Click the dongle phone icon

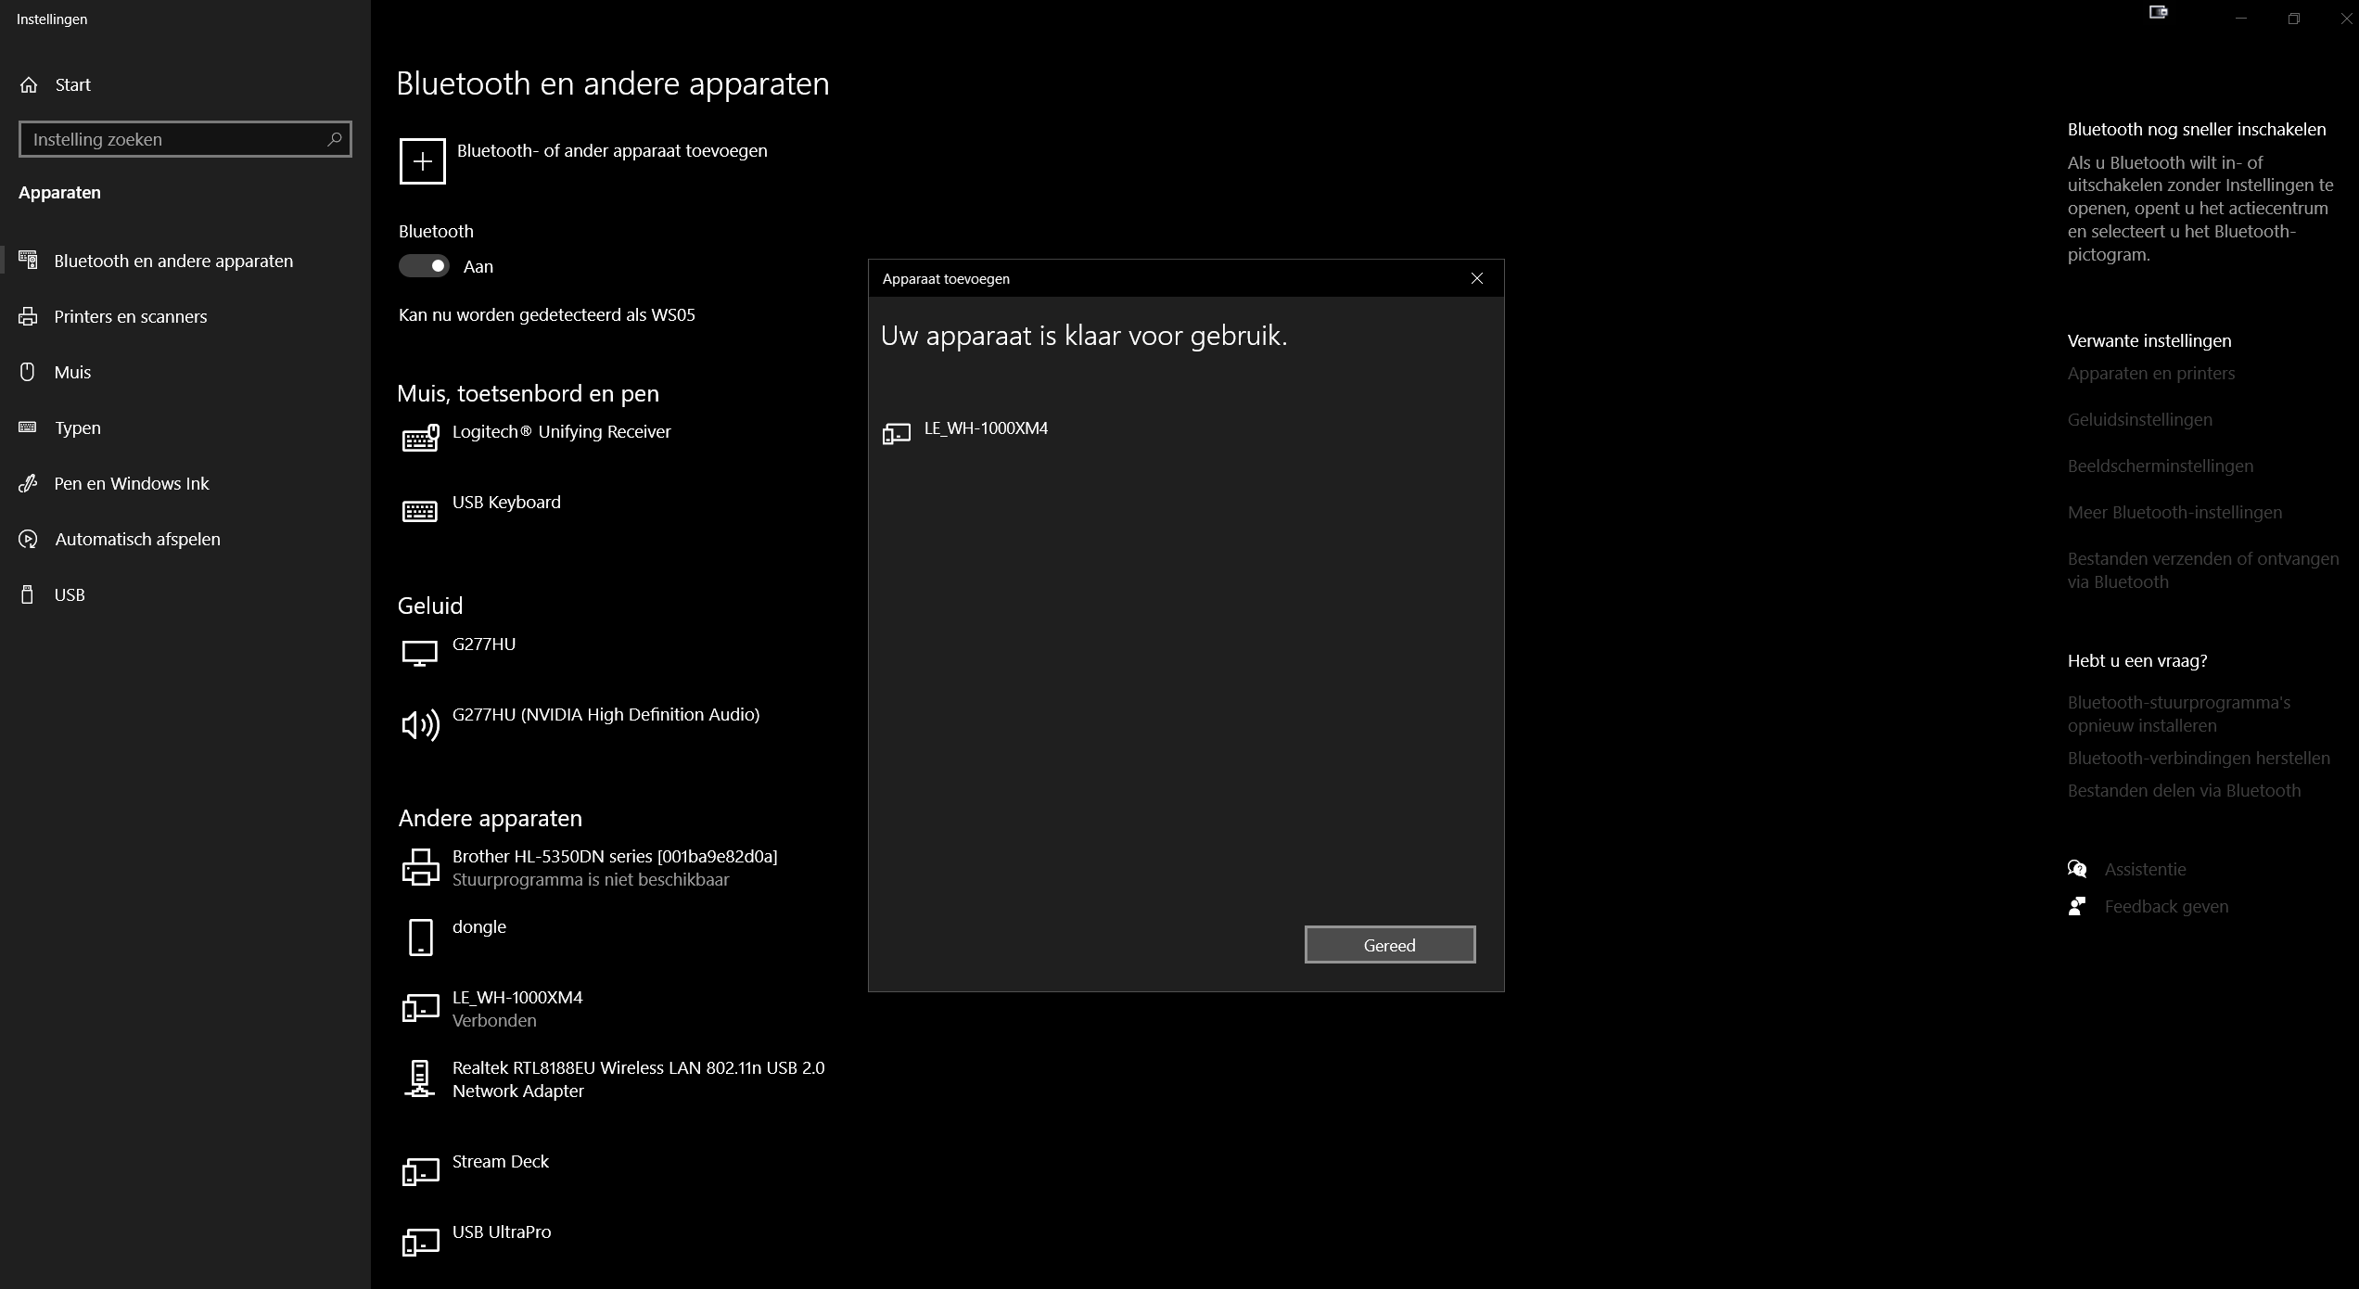(x=421, y=938)
